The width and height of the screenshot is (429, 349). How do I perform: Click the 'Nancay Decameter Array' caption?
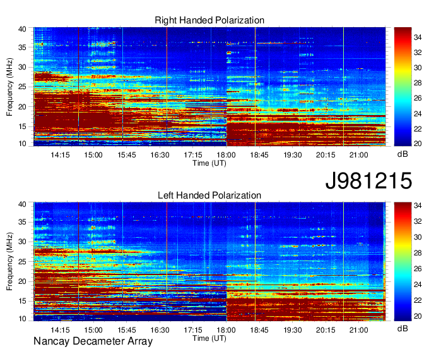click(x=93, y=341)
